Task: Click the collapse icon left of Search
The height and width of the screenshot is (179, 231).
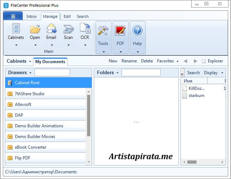Action: (x=182, y=73)
